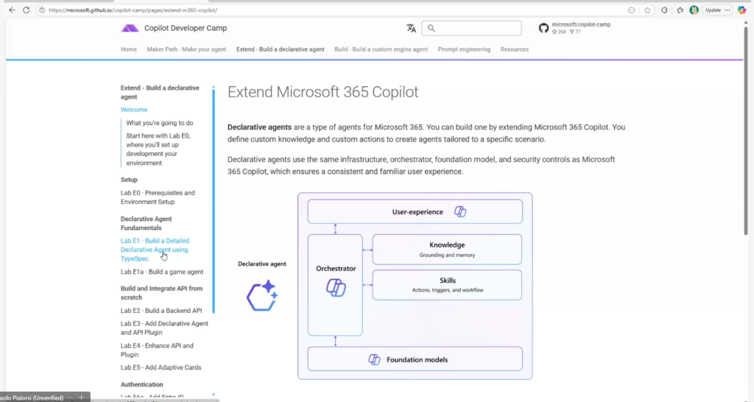754x402 pixels.
Task: Open Lab E1 - Build a Detailed Declarative Agent
Action: pyautogui.click(x=155, y=250)
